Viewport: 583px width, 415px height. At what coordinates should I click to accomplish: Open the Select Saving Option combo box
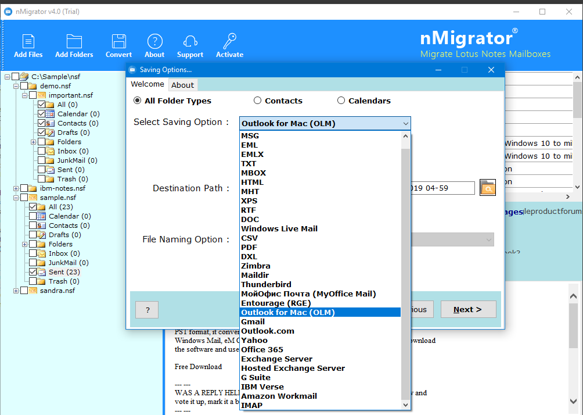click(x=325, y=123)
